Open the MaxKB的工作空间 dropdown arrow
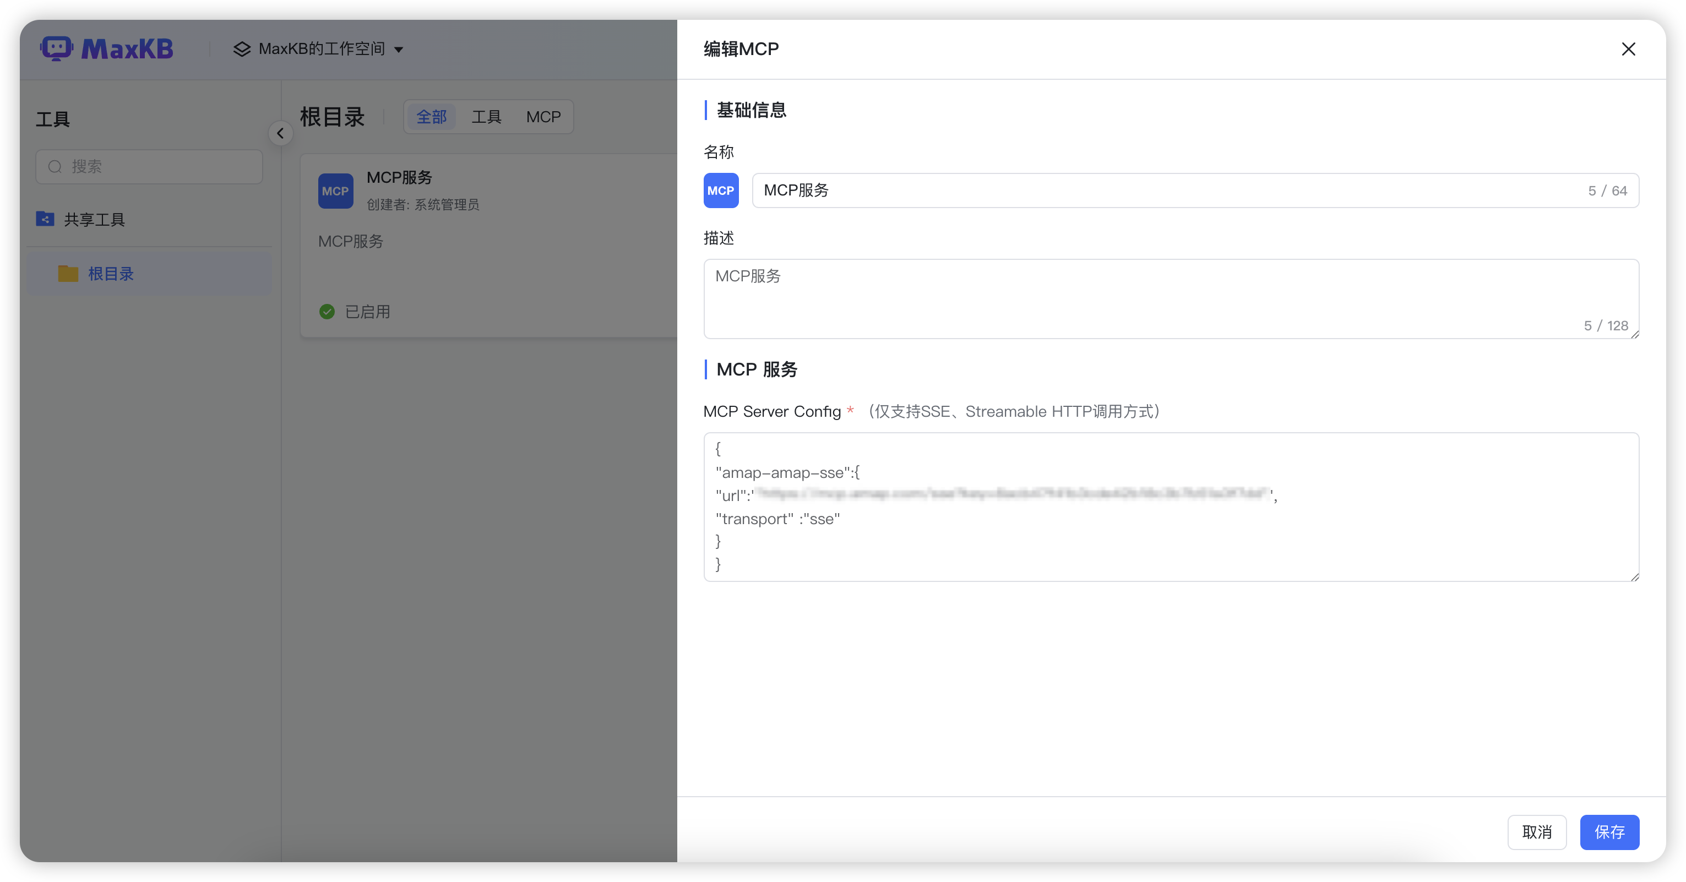 (x=399, y=50)
